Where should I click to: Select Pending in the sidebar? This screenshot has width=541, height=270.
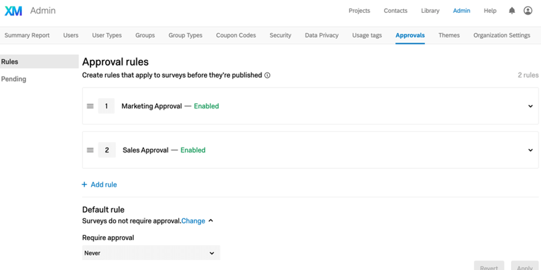pos(14,79)
